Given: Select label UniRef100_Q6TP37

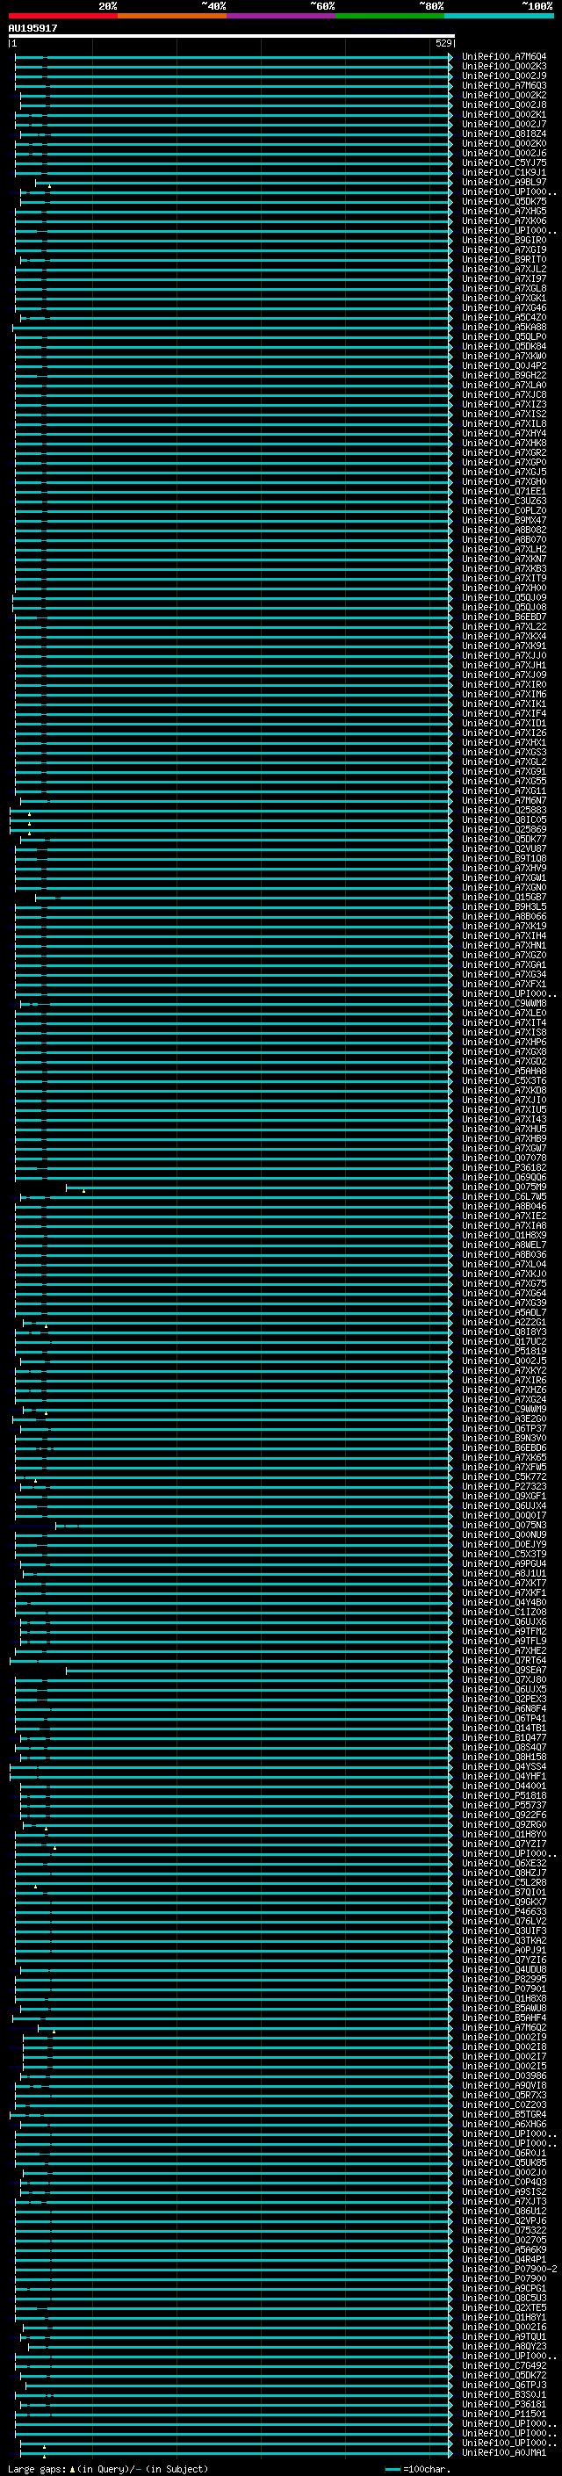Looking at the screenshot, I should 504,1428.
